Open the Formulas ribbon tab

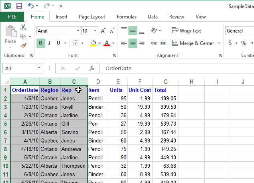[x=126, y=17]
